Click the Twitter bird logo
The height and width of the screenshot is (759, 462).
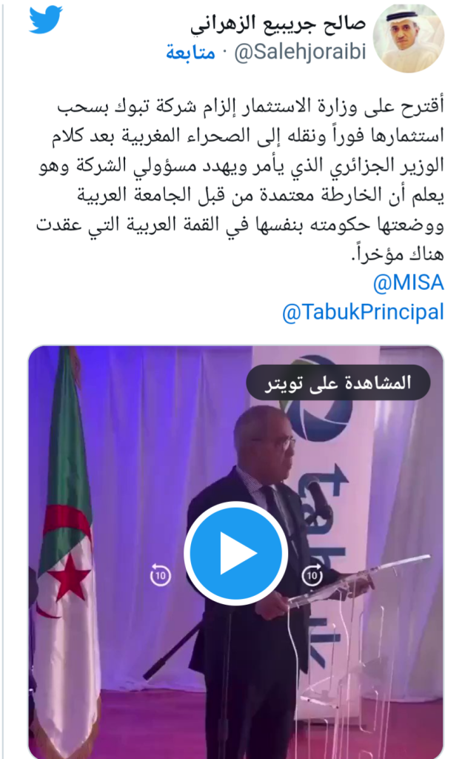[46, 20]
